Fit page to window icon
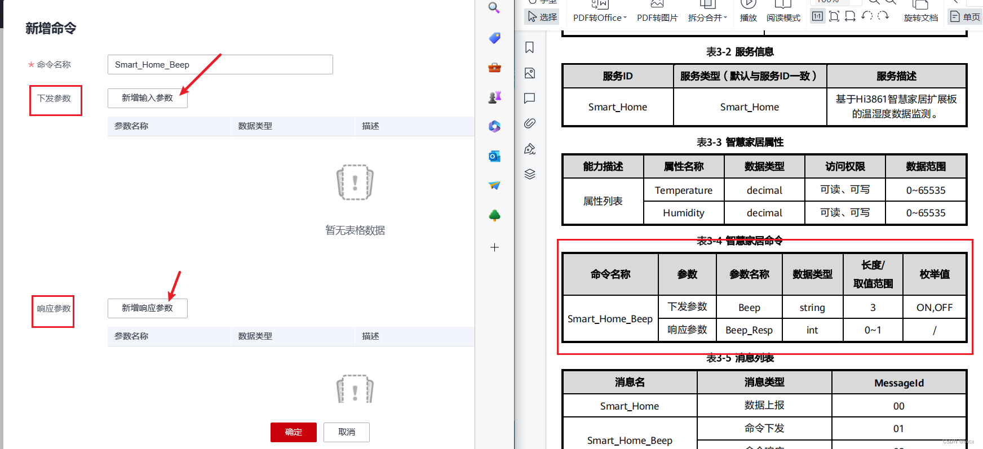 point(834,16)
